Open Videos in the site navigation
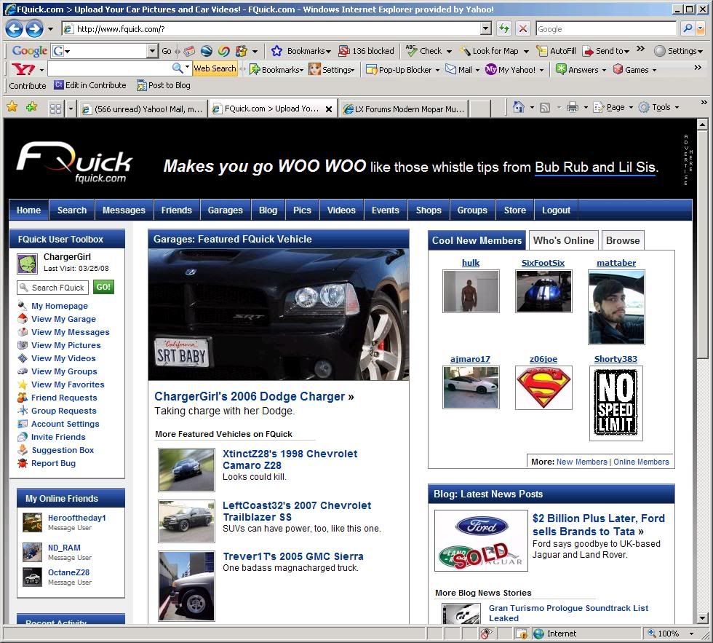The image size is (713, 643). point(341,210)
